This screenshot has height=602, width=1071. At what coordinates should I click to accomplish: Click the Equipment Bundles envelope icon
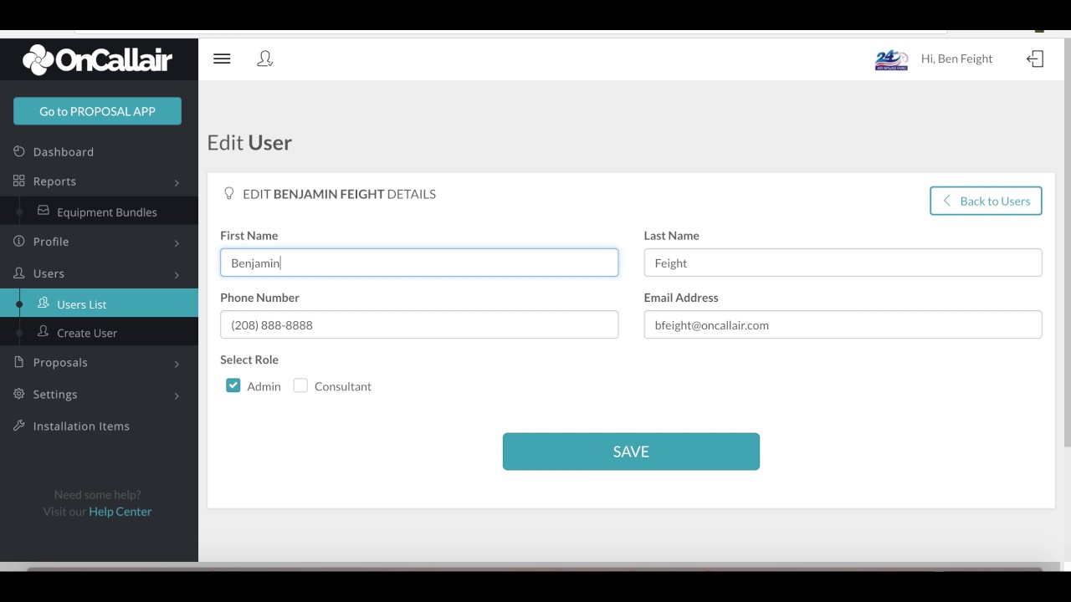pyautogui.click(x=44, y=211)
